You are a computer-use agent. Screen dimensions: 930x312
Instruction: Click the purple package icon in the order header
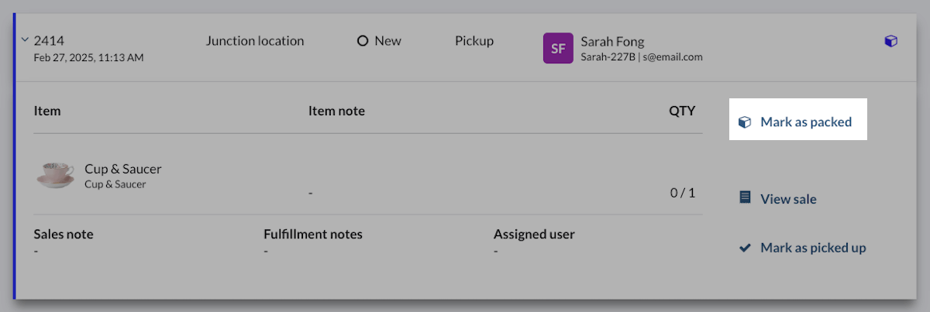pyautogui.click(x=890, y=42)
